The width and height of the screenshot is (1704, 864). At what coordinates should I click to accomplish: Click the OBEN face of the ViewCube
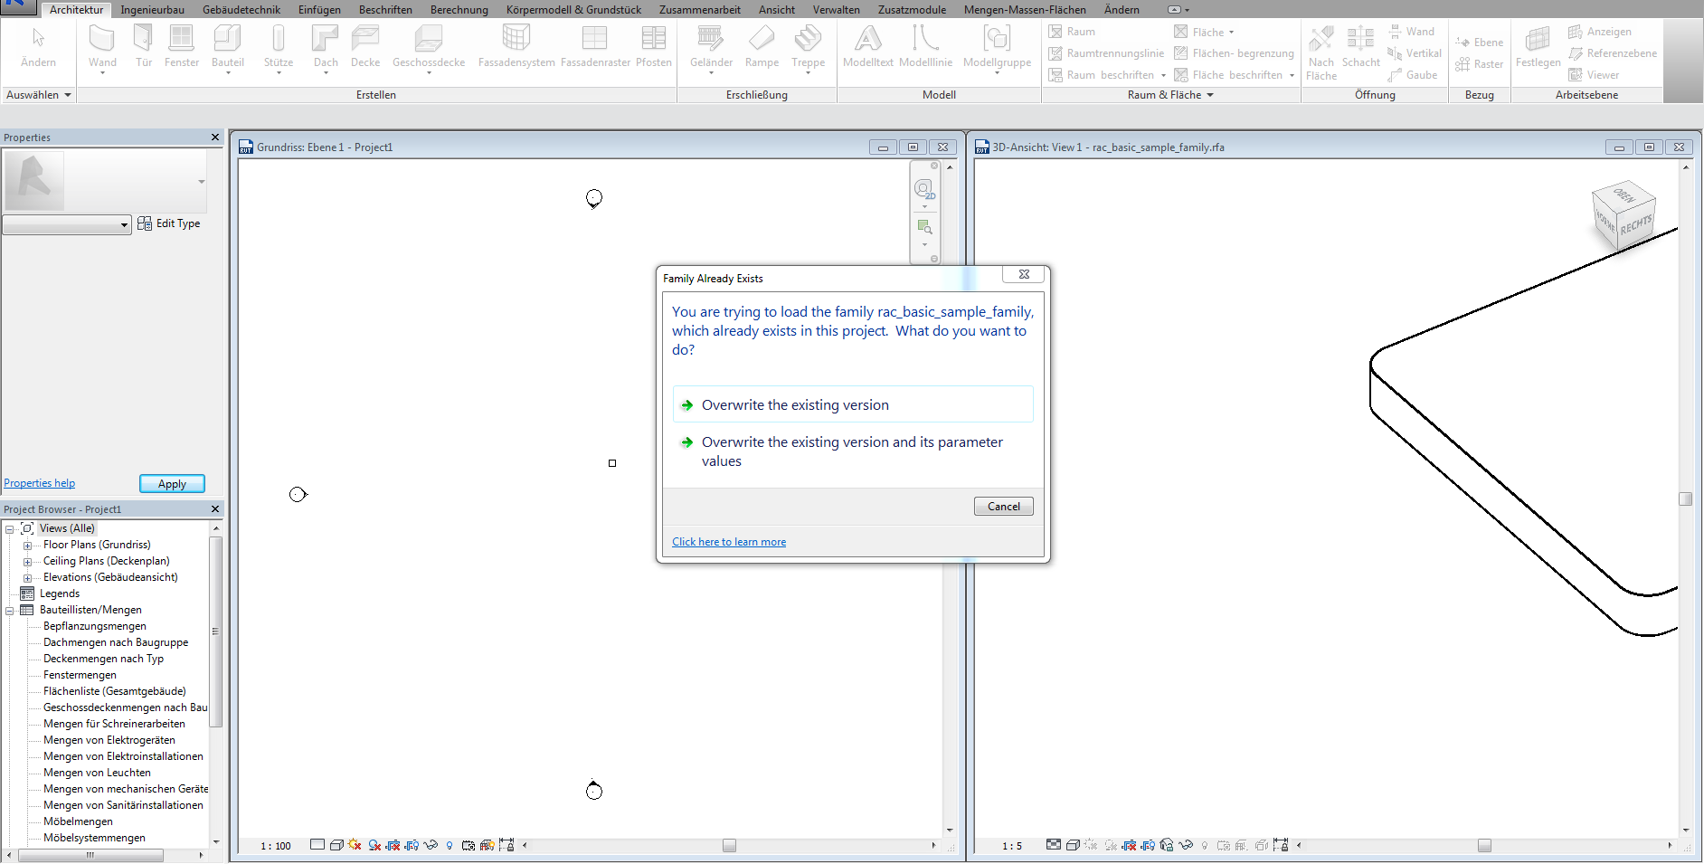click(x=1622, y=197)
